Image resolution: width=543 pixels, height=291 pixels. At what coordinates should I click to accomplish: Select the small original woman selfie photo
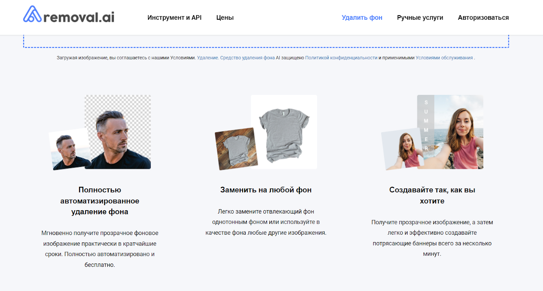coord(402,149)
